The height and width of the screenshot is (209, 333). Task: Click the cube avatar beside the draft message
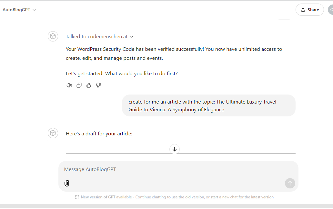(x=53, y=133)
